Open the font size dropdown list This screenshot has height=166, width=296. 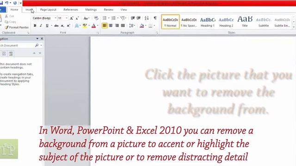coord(67,18)
